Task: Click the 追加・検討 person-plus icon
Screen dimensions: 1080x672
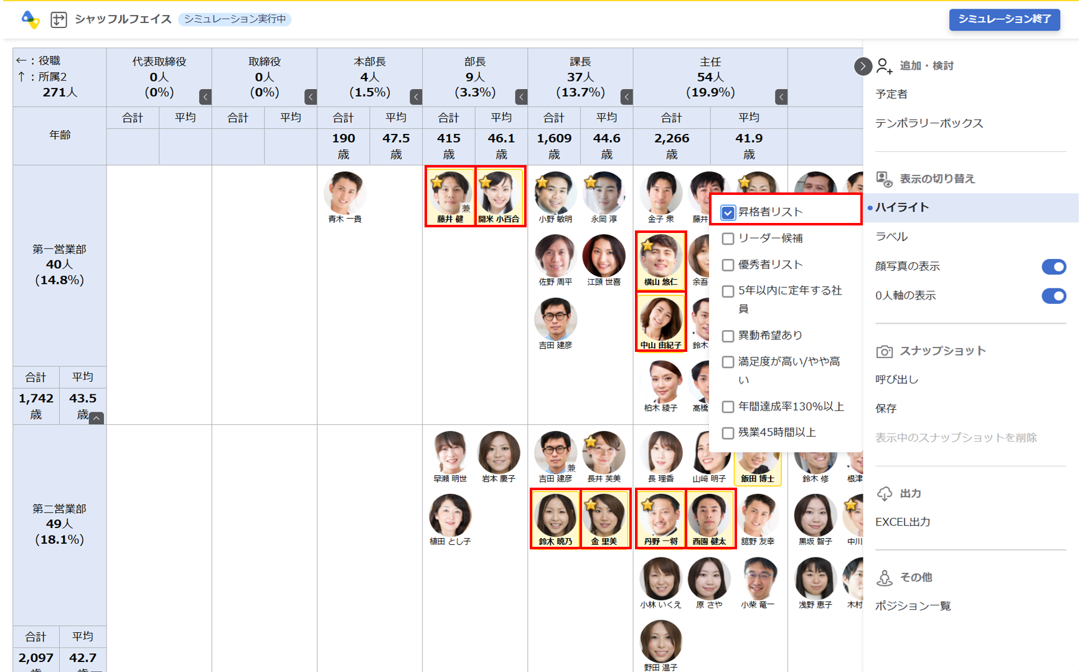Action: 884,66
